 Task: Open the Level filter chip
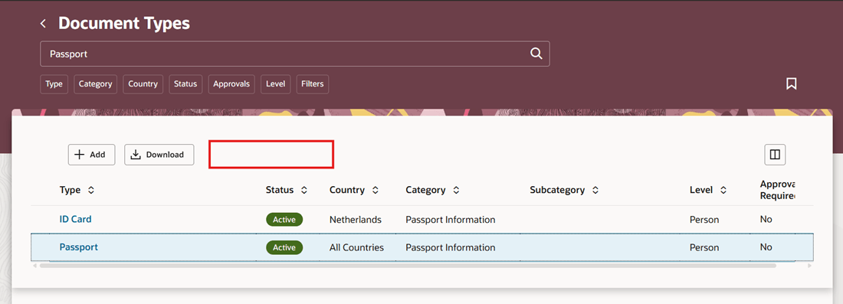click(276, 83)
